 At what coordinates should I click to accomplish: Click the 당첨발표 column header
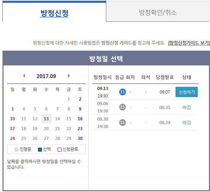(165, 77)
